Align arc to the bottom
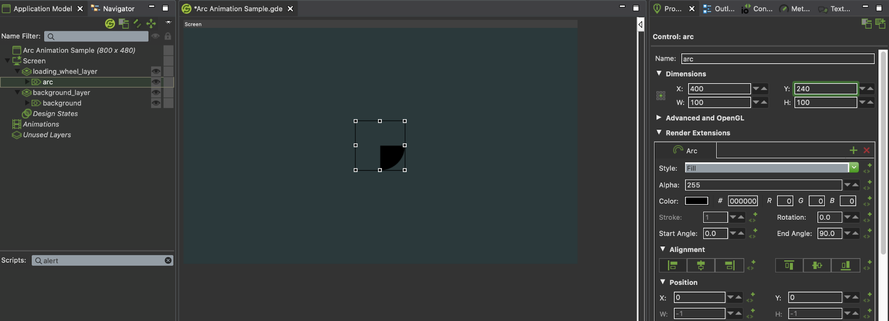The image size is (889, 321). point(846,266)
